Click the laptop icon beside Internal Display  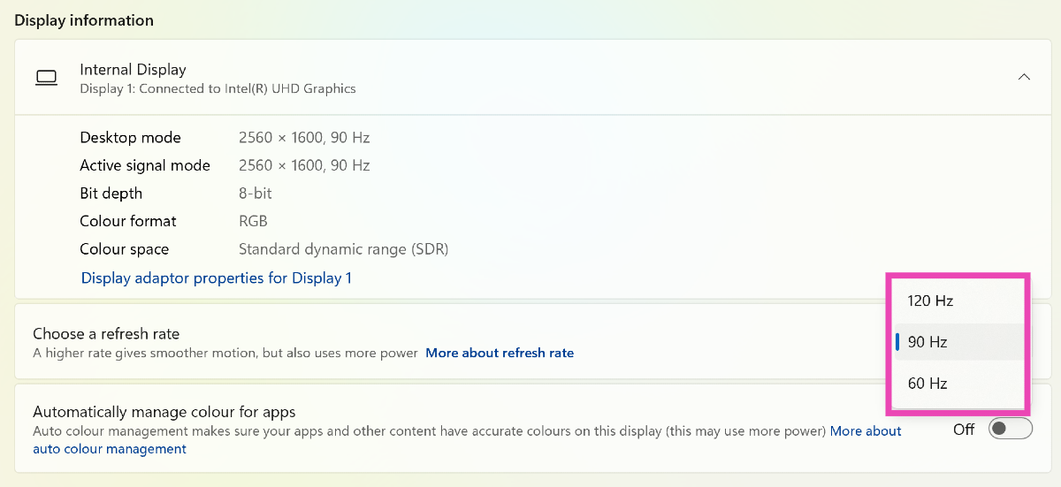46,78
